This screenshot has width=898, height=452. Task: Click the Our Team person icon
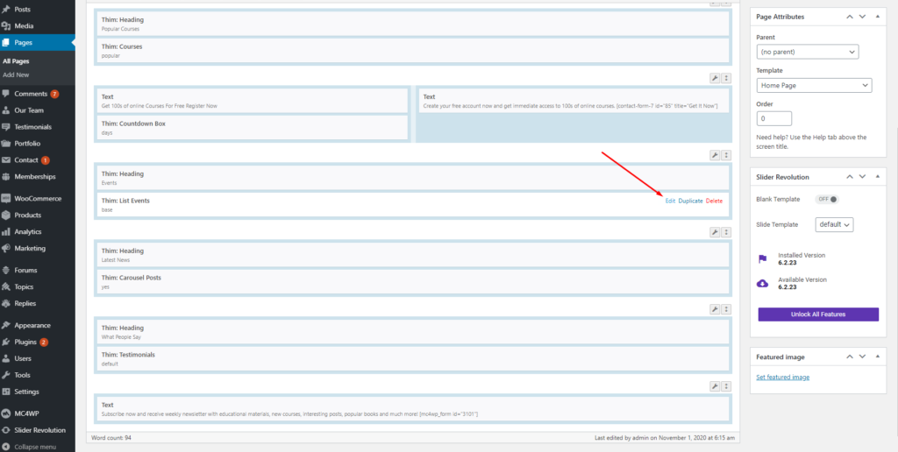pos(6,110)
